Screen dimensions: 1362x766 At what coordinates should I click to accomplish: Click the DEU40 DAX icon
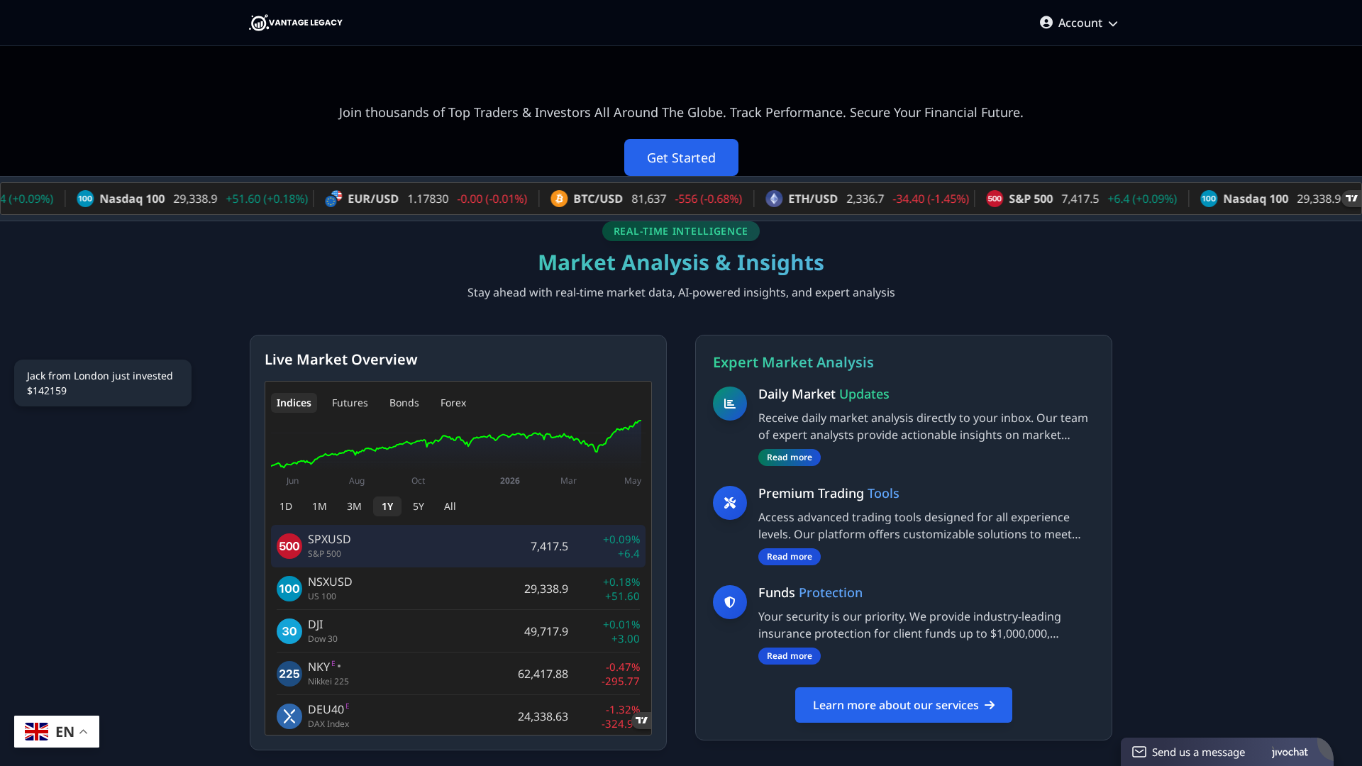pyautogui.click(x=289, y=716)
